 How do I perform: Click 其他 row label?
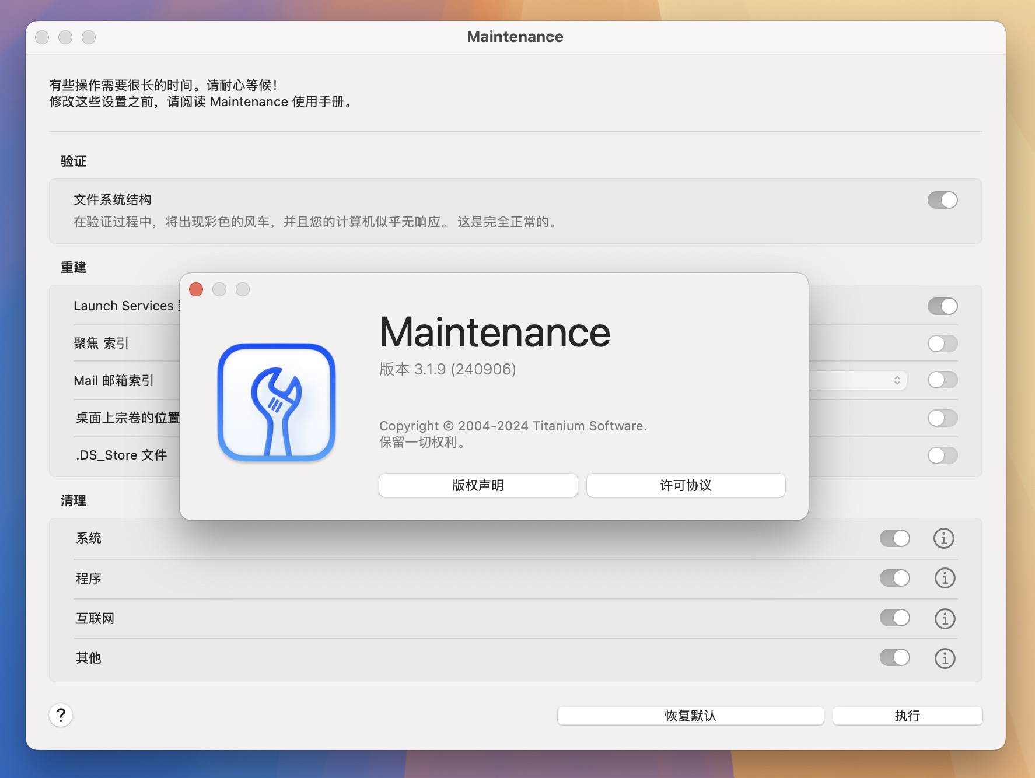click(x=89, y=658)
